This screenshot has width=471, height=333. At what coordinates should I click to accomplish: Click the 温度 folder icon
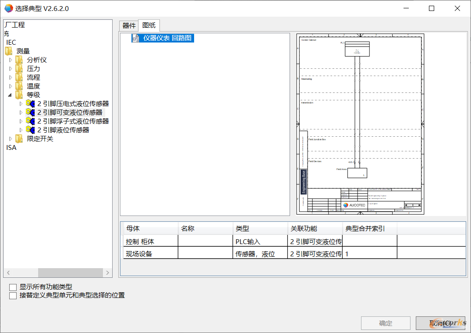point(19,86)
